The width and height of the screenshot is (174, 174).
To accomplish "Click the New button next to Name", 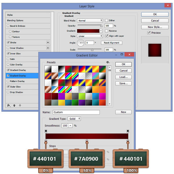I will tap(124, 112).
